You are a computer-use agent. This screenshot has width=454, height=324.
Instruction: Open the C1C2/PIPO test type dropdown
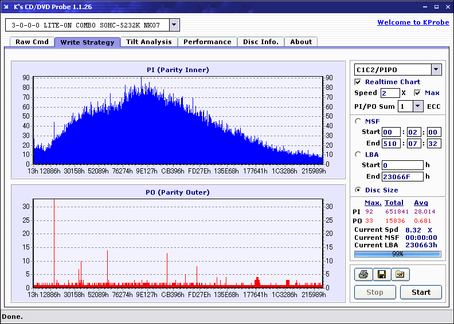436,69
